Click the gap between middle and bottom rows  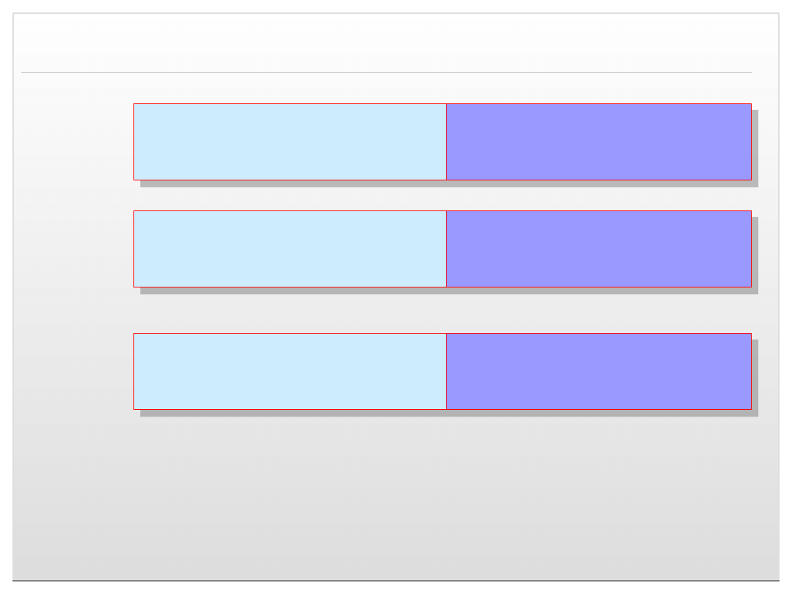440,313
